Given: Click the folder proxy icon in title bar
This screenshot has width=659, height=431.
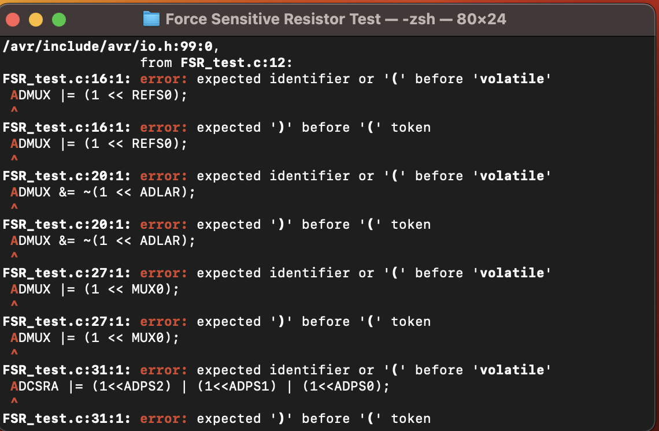Looking at the screenshot, I should 151,19.
